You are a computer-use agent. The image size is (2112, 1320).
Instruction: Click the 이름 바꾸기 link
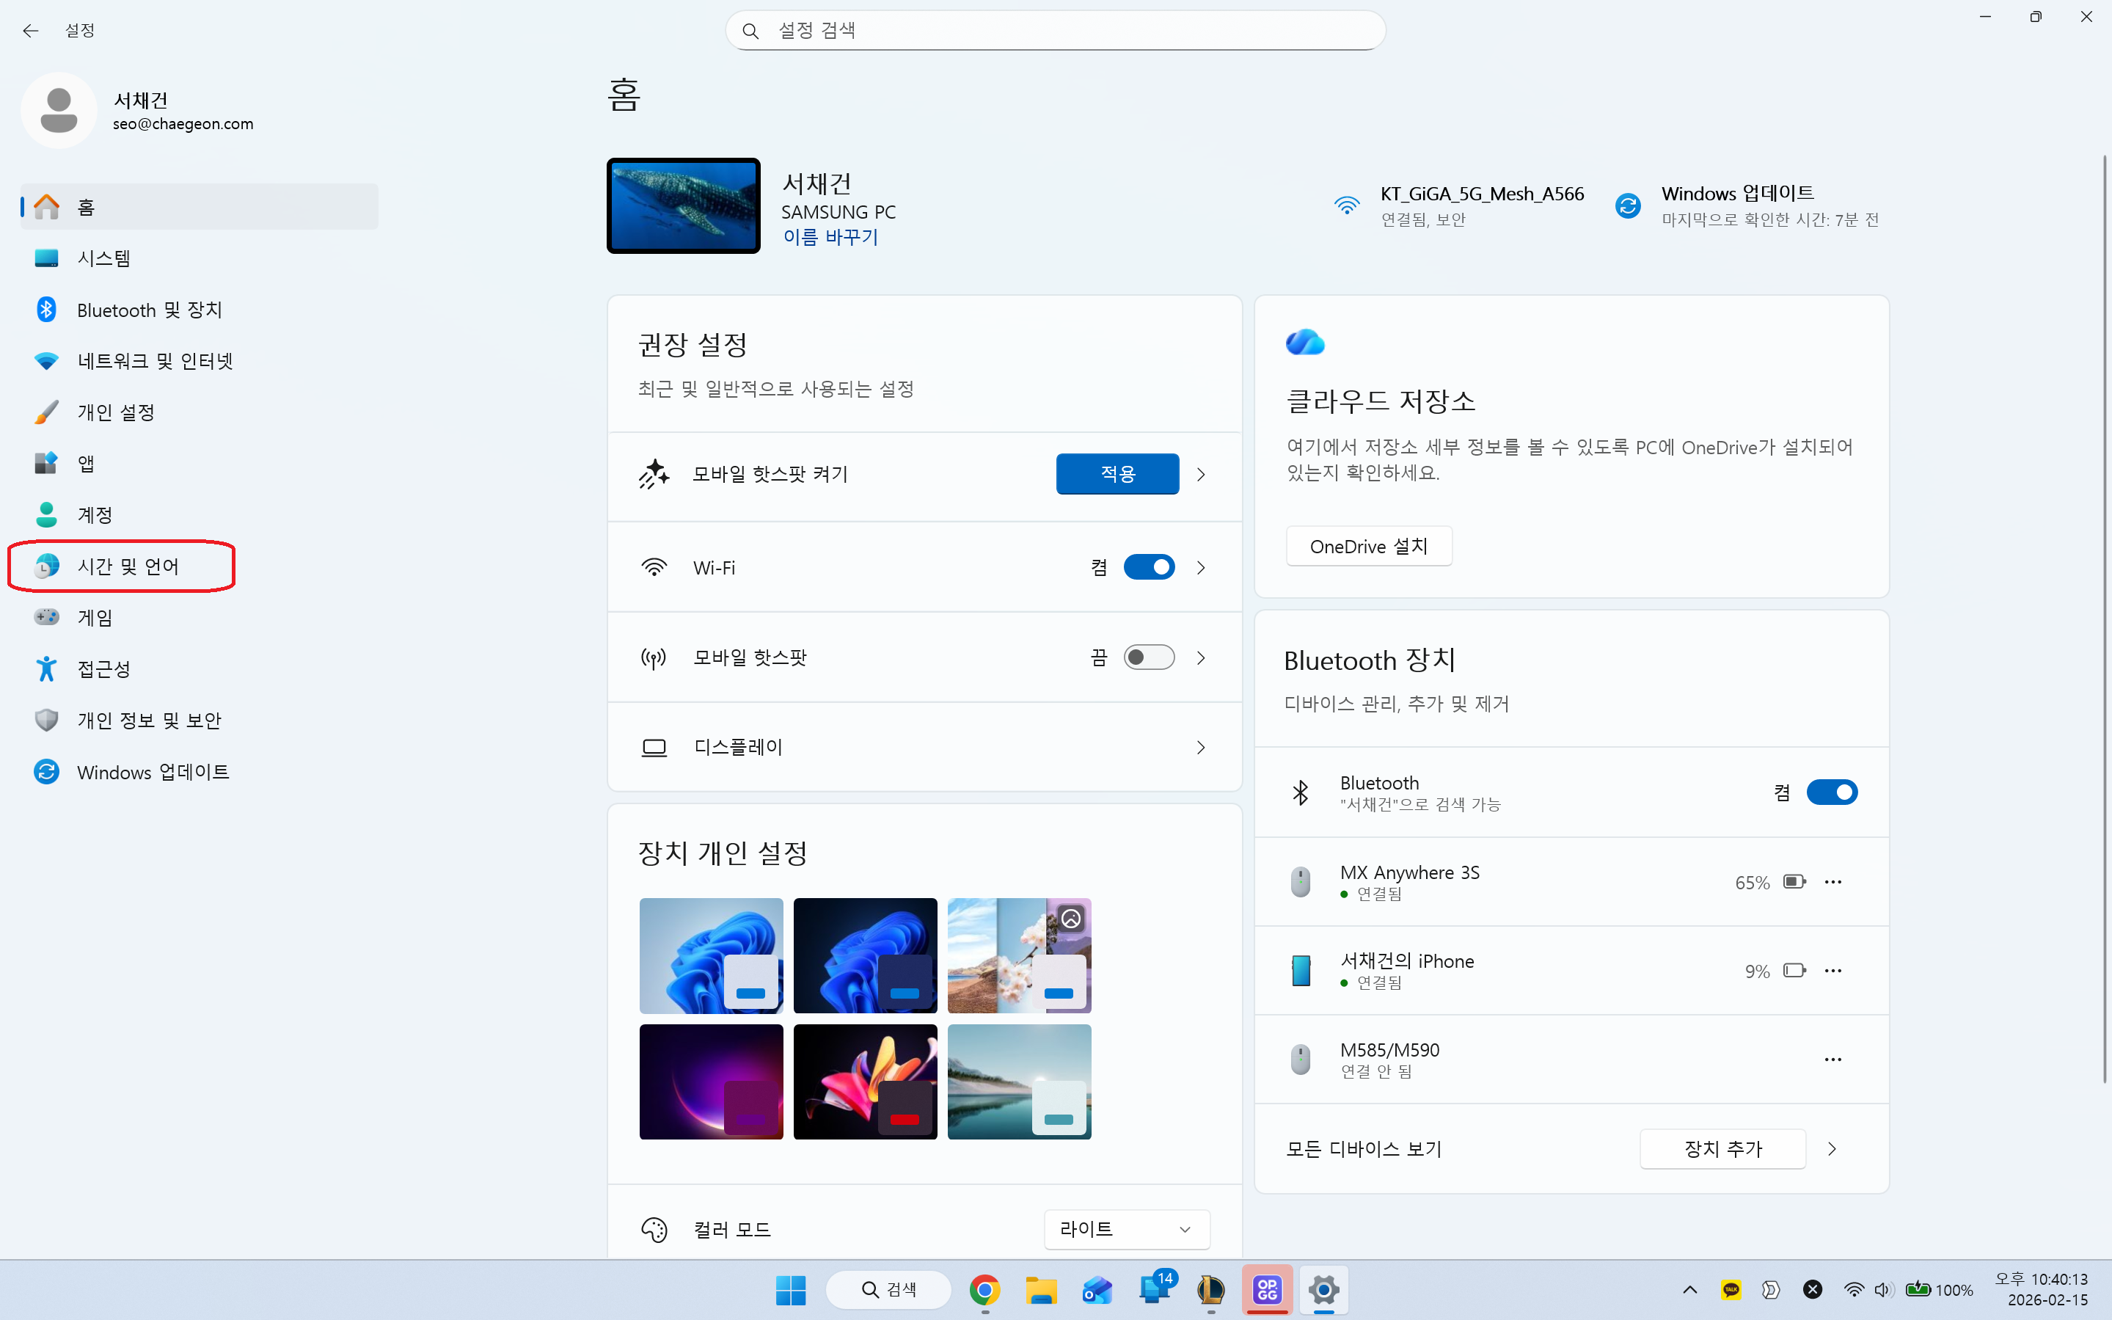[x=830, y=236]
